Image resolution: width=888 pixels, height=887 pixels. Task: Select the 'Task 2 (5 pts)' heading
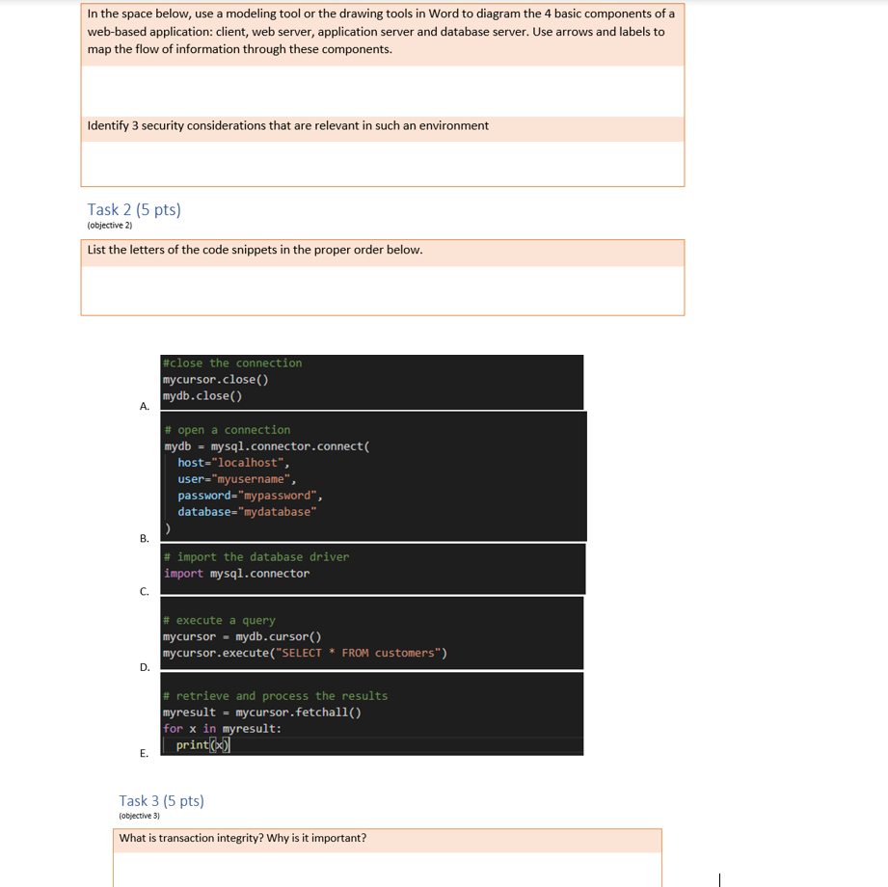coord(133,209)
